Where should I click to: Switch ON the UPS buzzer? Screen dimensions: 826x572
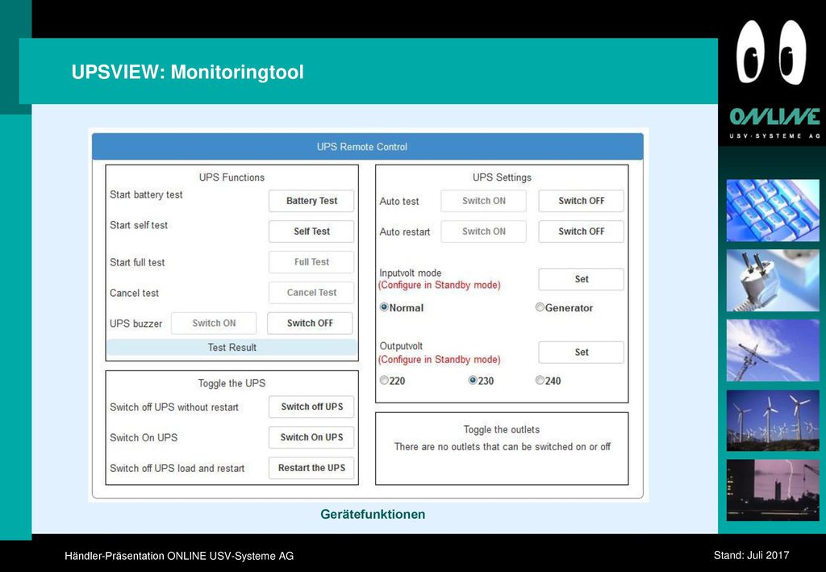[x=214, y=323]
